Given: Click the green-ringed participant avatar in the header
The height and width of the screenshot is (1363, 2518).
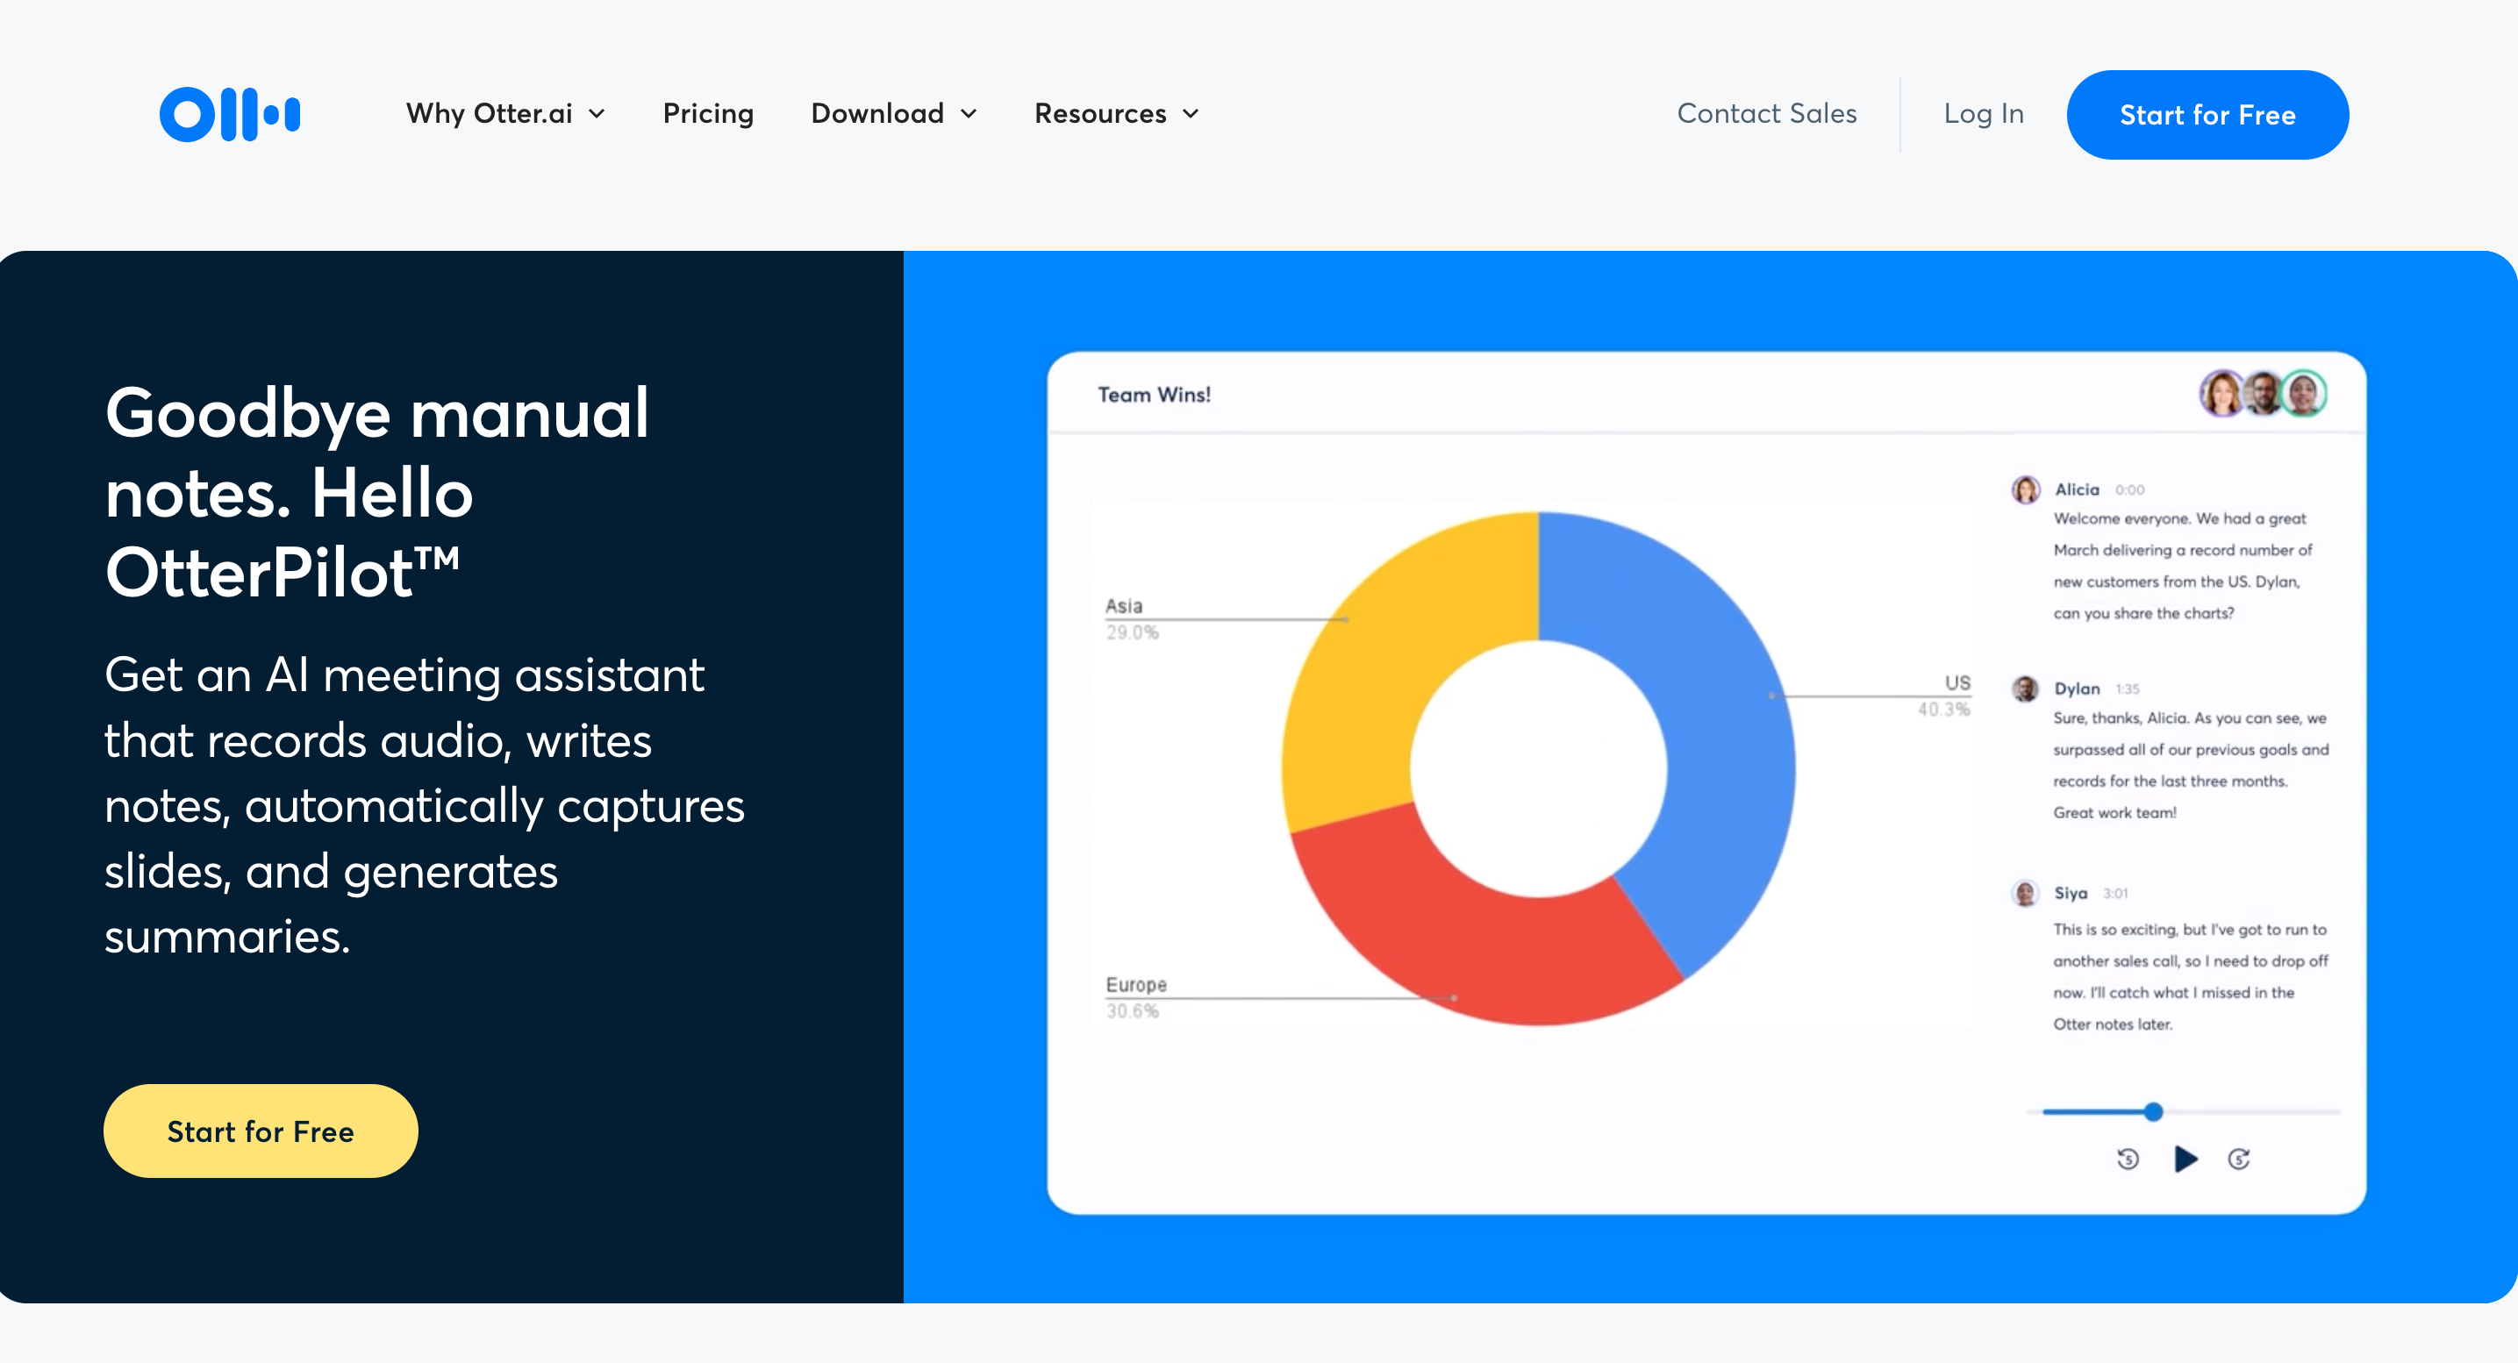Looking at the screenshot, I should [2305, 394].
